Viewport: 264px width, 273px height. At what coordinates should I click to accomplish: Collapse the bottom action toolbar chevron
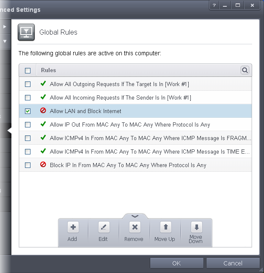point(135,216)
